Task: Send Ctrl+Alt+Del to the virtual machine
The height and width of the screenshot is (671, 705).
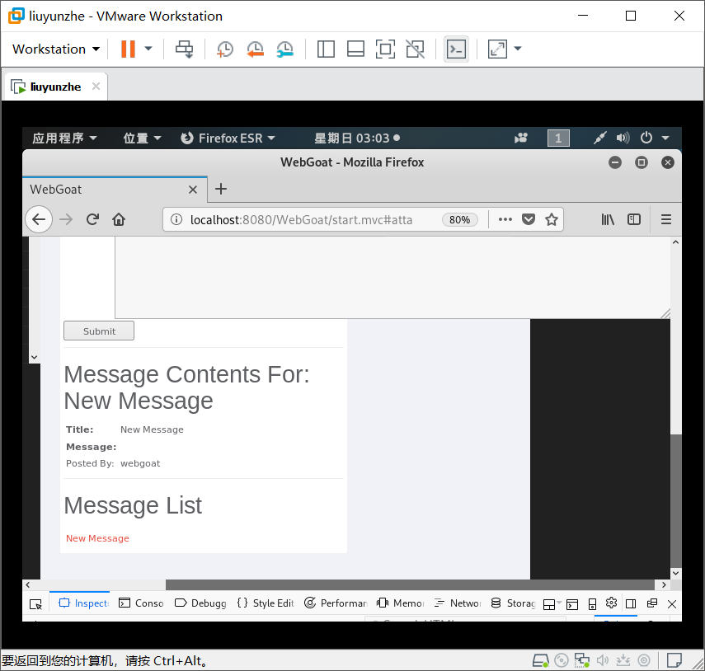Action: (x=185, y=49)
